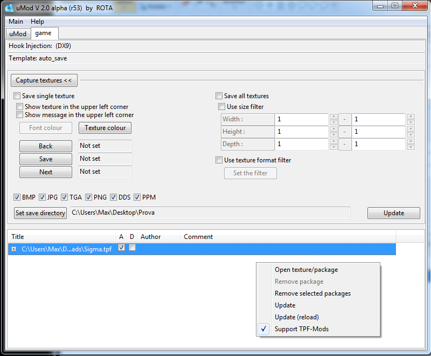Untick the A column checkbox for Sigma.tpf
The width and height of the screenshot is (431, 356).
click(121, 248)
